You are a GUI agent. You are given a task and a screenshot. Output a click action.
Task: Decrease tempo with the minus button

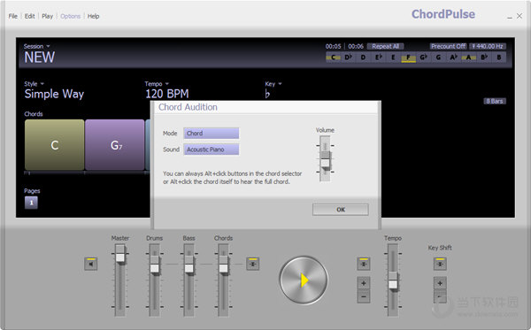[x=364, y=297]
